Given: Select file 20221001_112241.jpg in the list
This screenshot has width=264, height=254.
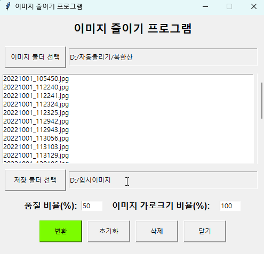Looking at the screenshot, I should (x=128, y=96).
